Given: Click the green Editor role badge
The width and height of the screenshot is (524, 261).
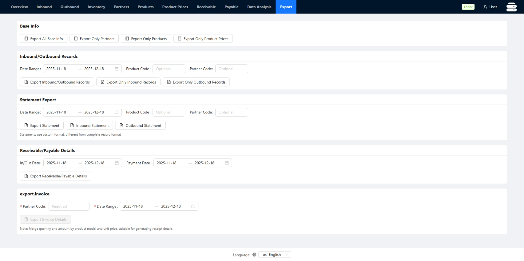Looking at the screenshot, I should tap(468, 7).
